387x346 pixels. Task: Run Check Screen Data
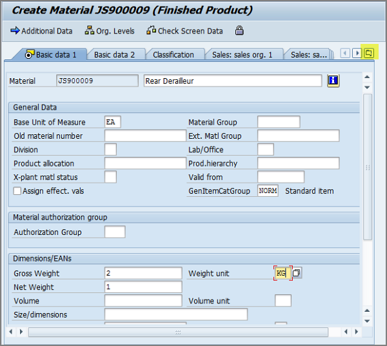pos(184,31)
